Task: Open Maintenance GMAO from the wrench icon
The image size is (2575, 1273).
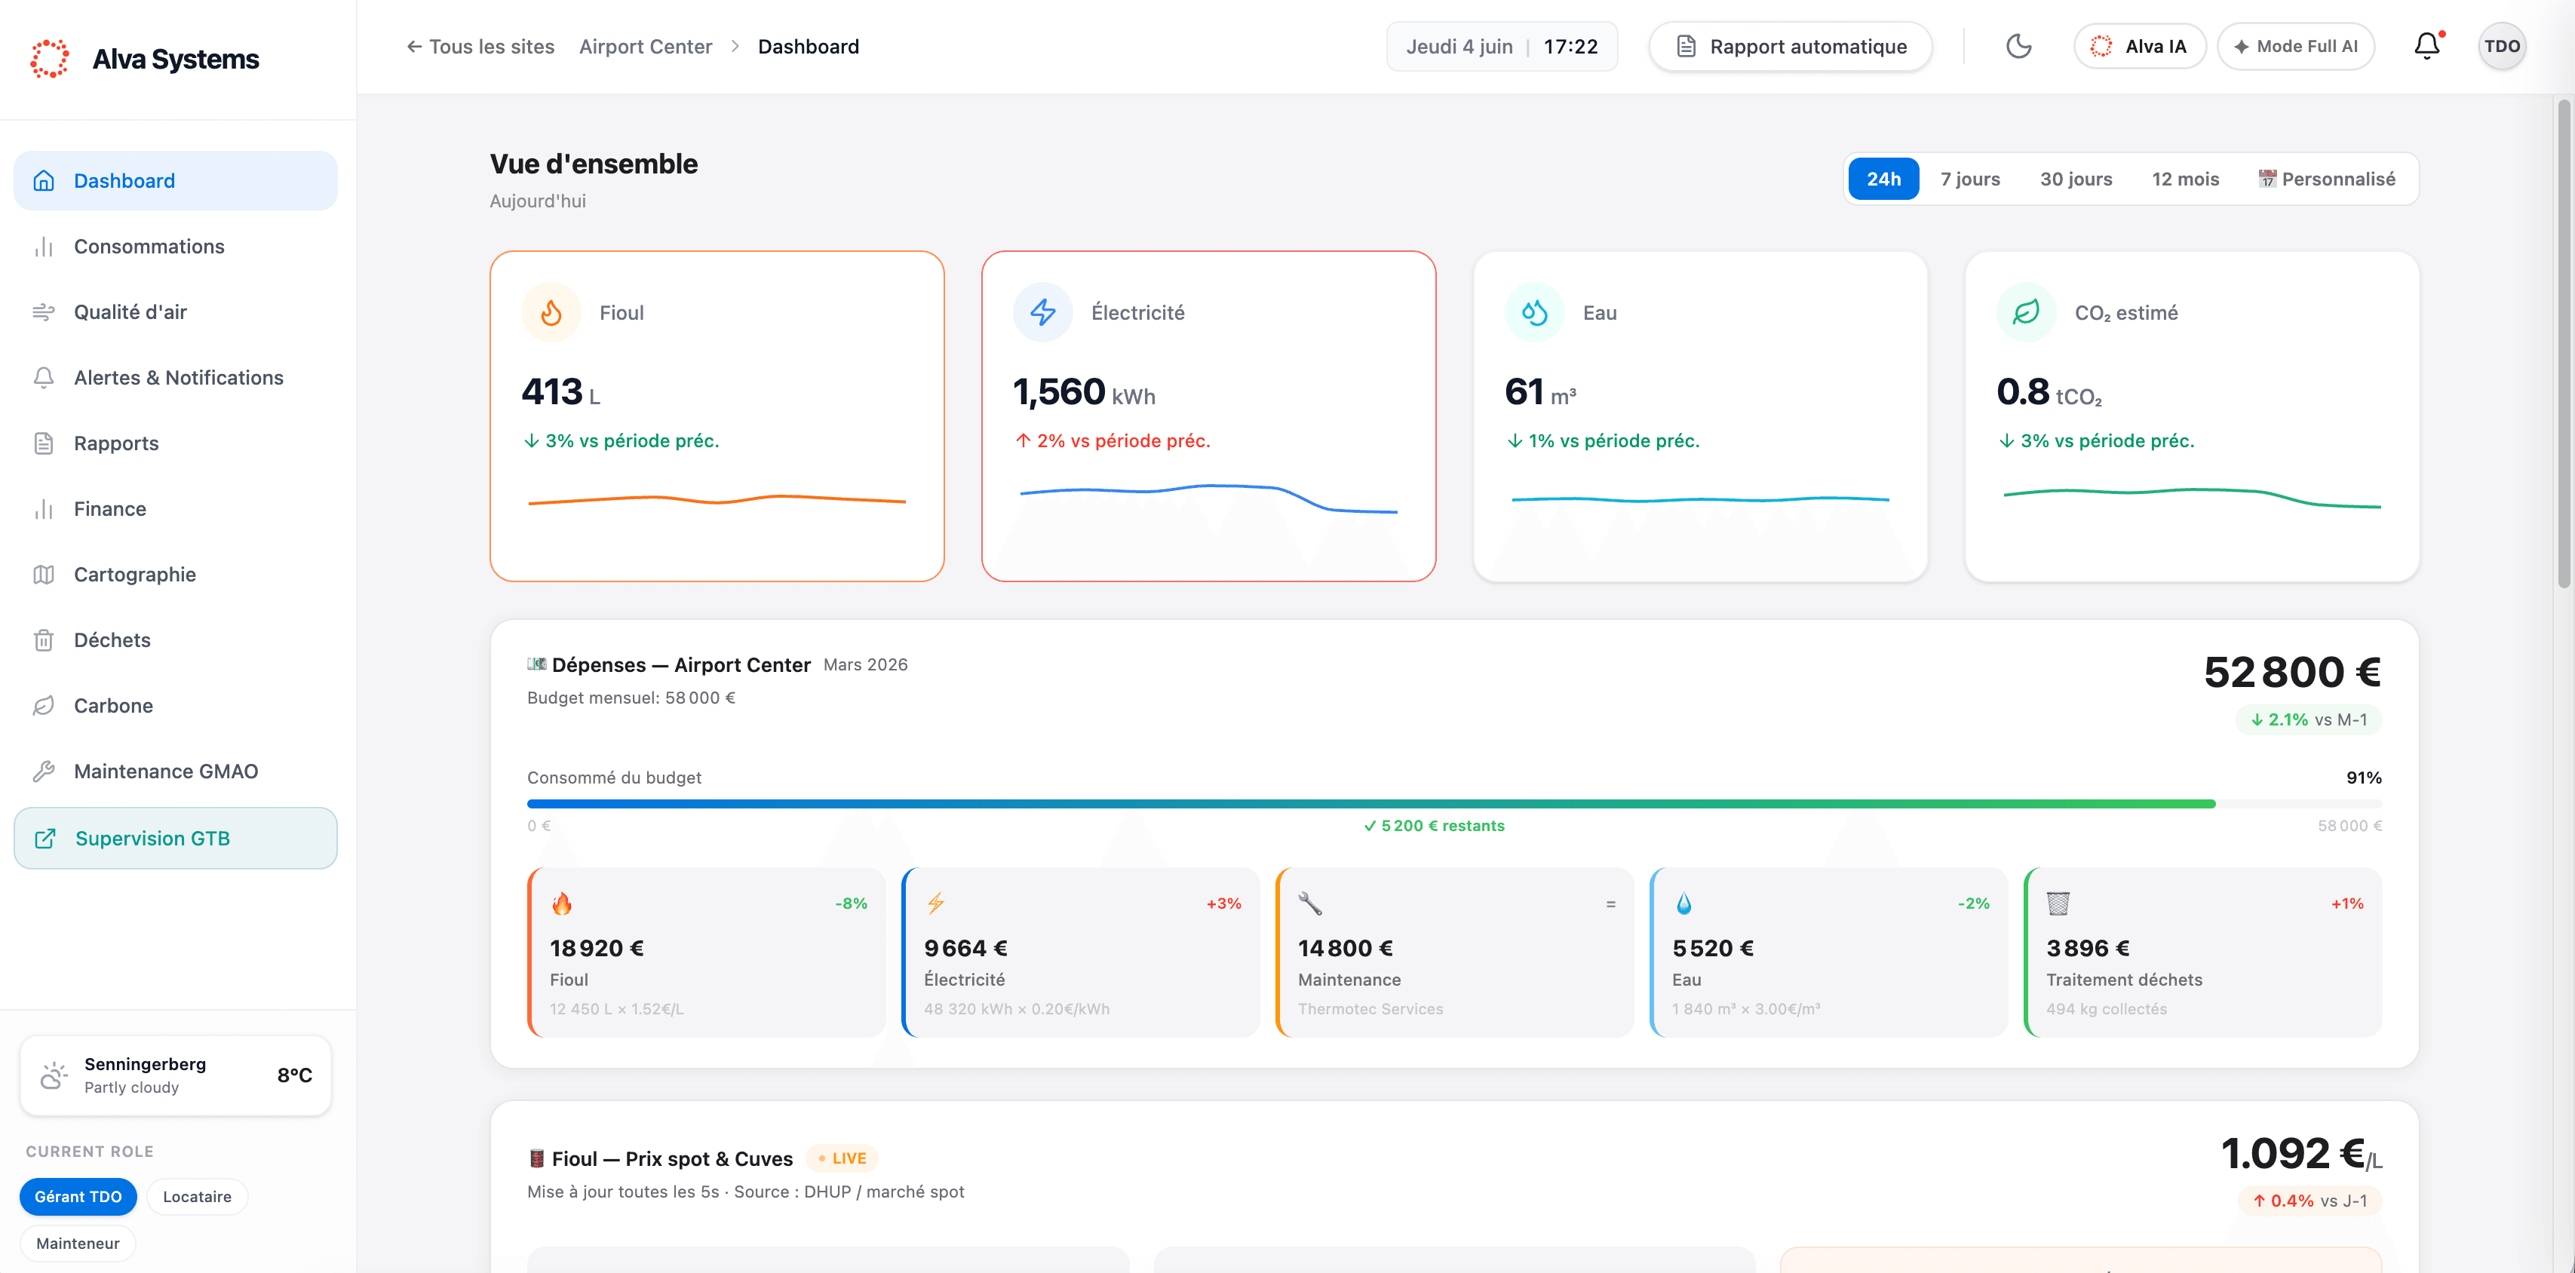Action: pos(44,771)
